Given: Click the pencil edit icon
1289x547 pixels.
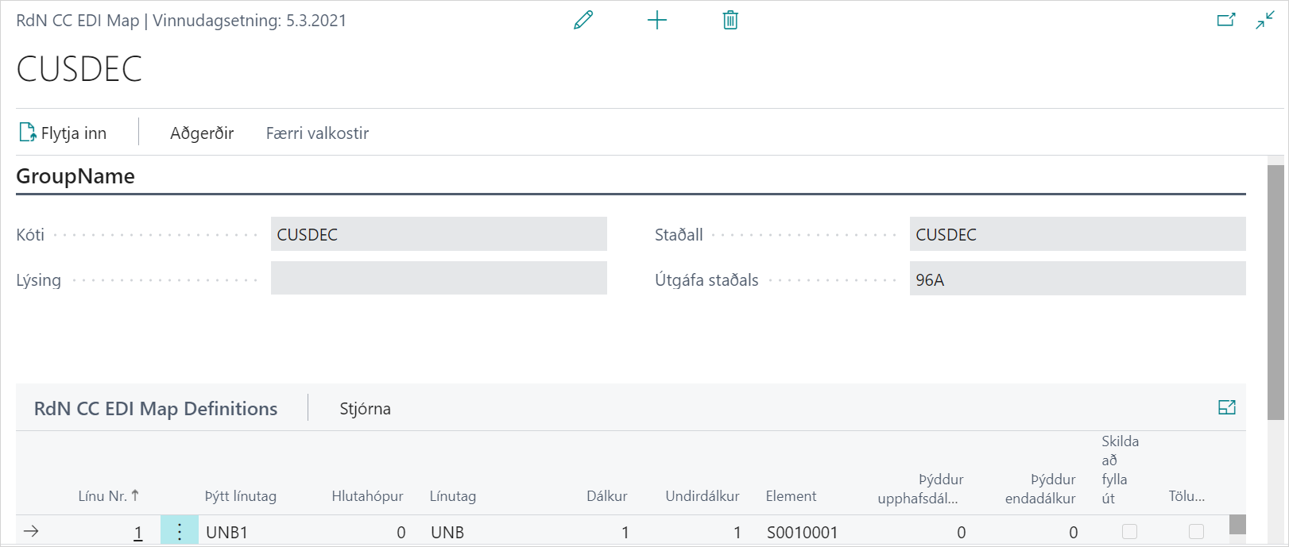Looking at the screenshot, I should click(x=583, y=21).
